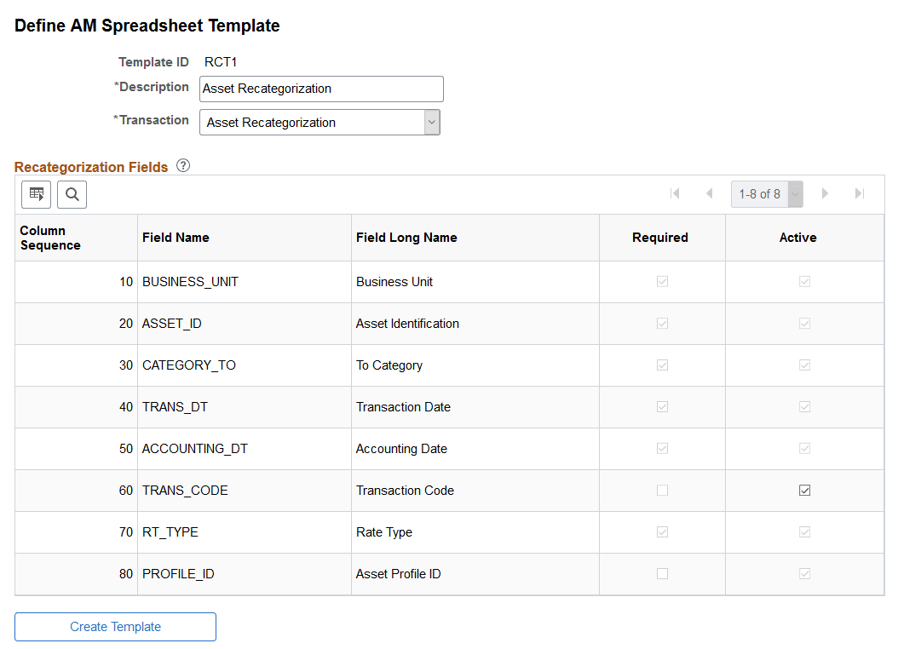Uncheck Active for TRANS_CODE

point(804,490)
